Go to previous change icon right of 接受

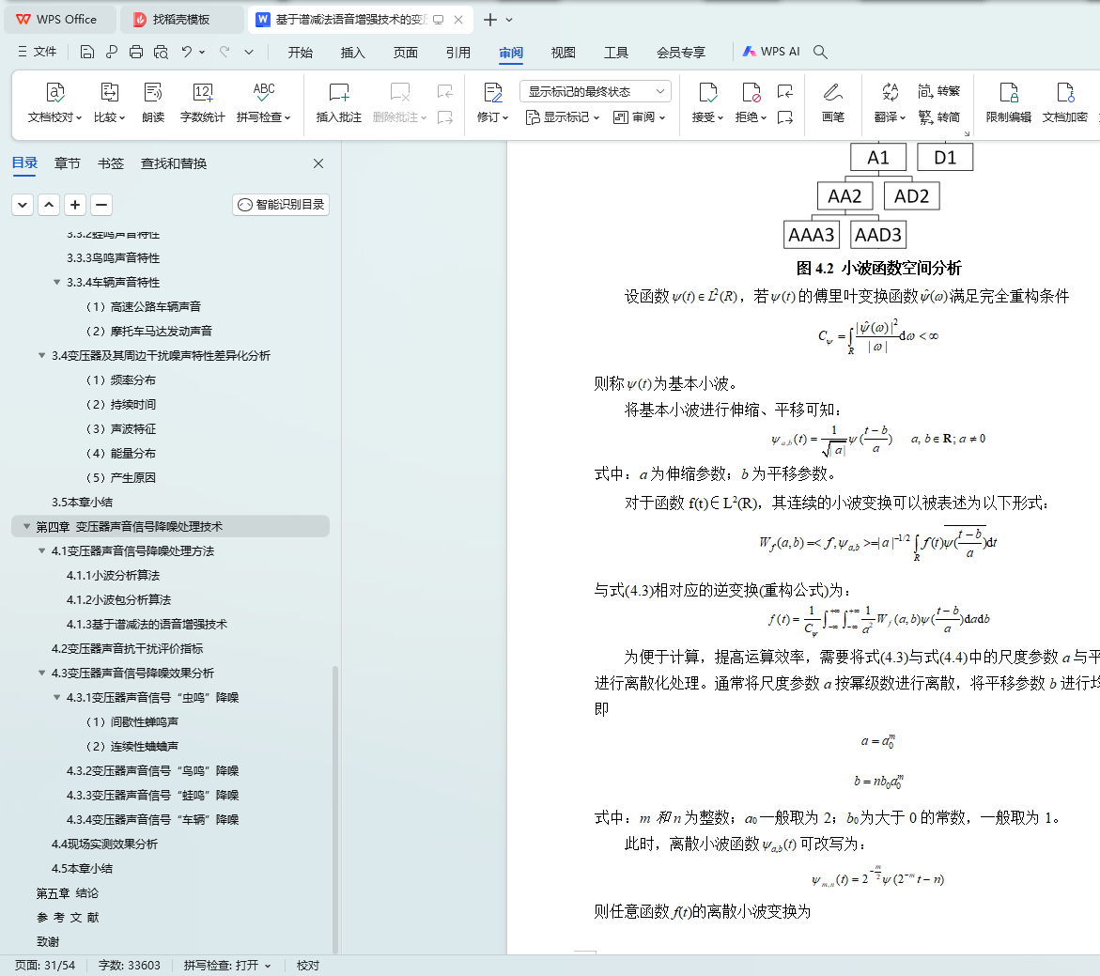pyautogui.click(x=785, y=91)
